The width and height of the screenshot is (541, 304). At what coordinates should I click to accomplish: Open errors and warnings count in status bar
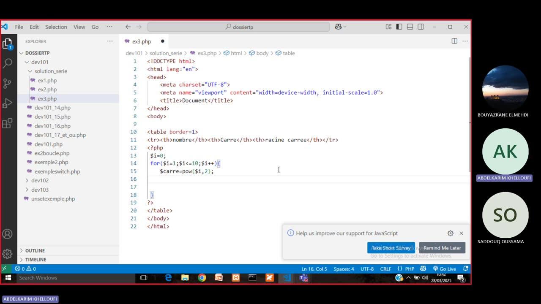click(x=25, y=269)
